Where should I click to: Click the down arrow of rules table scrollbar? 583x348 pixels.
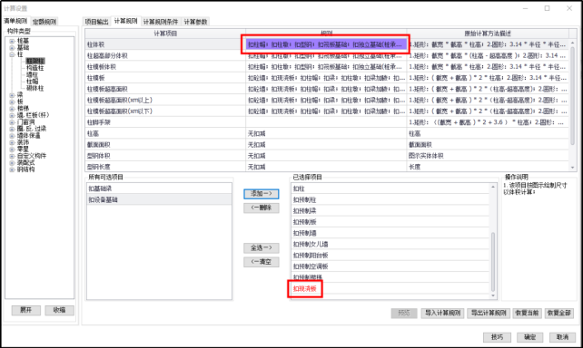(x=573, y=168)
